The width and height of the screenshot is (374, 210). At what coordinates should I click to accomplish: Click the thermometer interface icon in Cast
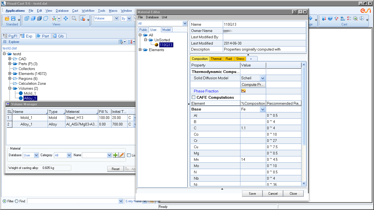(x=336, y=18)
